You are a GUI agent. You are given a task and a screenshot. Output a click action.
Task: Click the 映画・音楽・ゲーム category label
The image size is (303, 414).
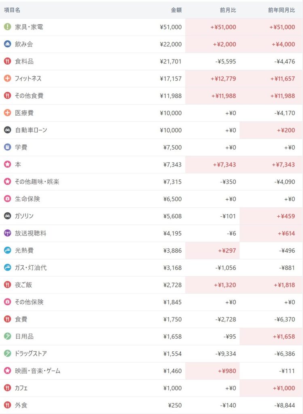coord(38,371)
